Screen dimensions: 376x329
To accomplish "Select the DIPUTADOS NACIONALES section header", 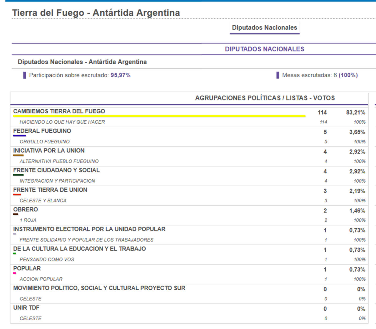I will coord(265,49).
